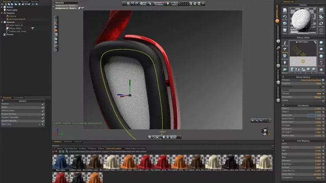The width and height of the screenshot is (326, 183).
Task: Select Point Lights in scene tree
Action: [12, 10]
